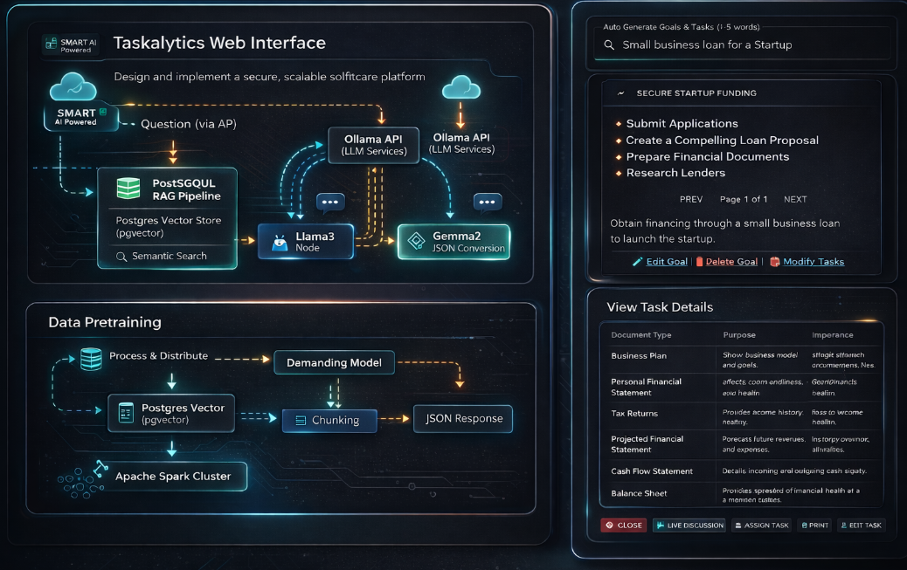Image resolution: width=907 pixels, height=570 pixels.
Task: Select the Research Lenders task
Action: coord(675,173)
